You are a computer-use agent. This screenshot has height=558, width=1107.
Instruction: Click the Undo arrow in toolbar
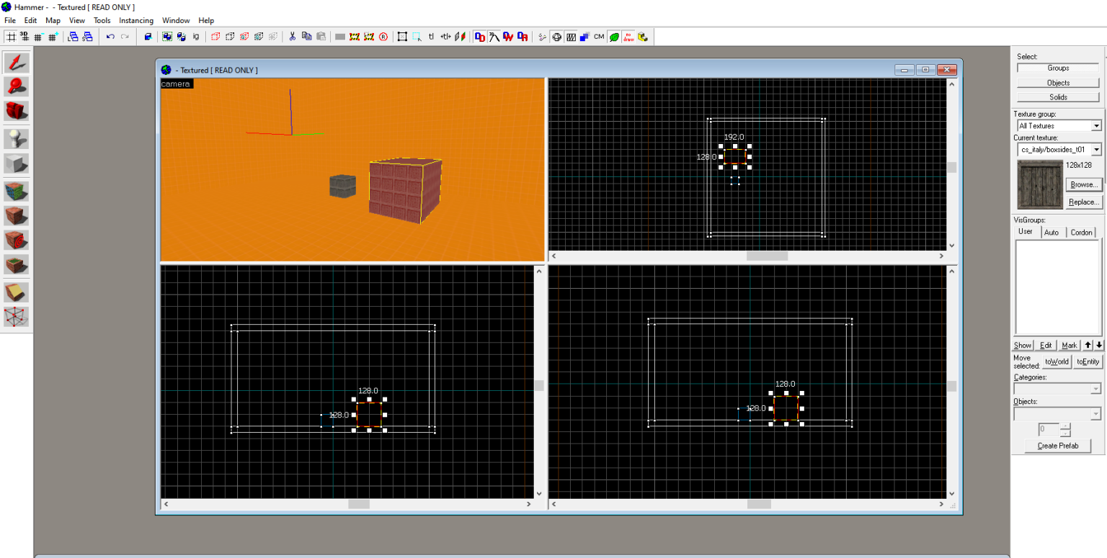(110, 37)
